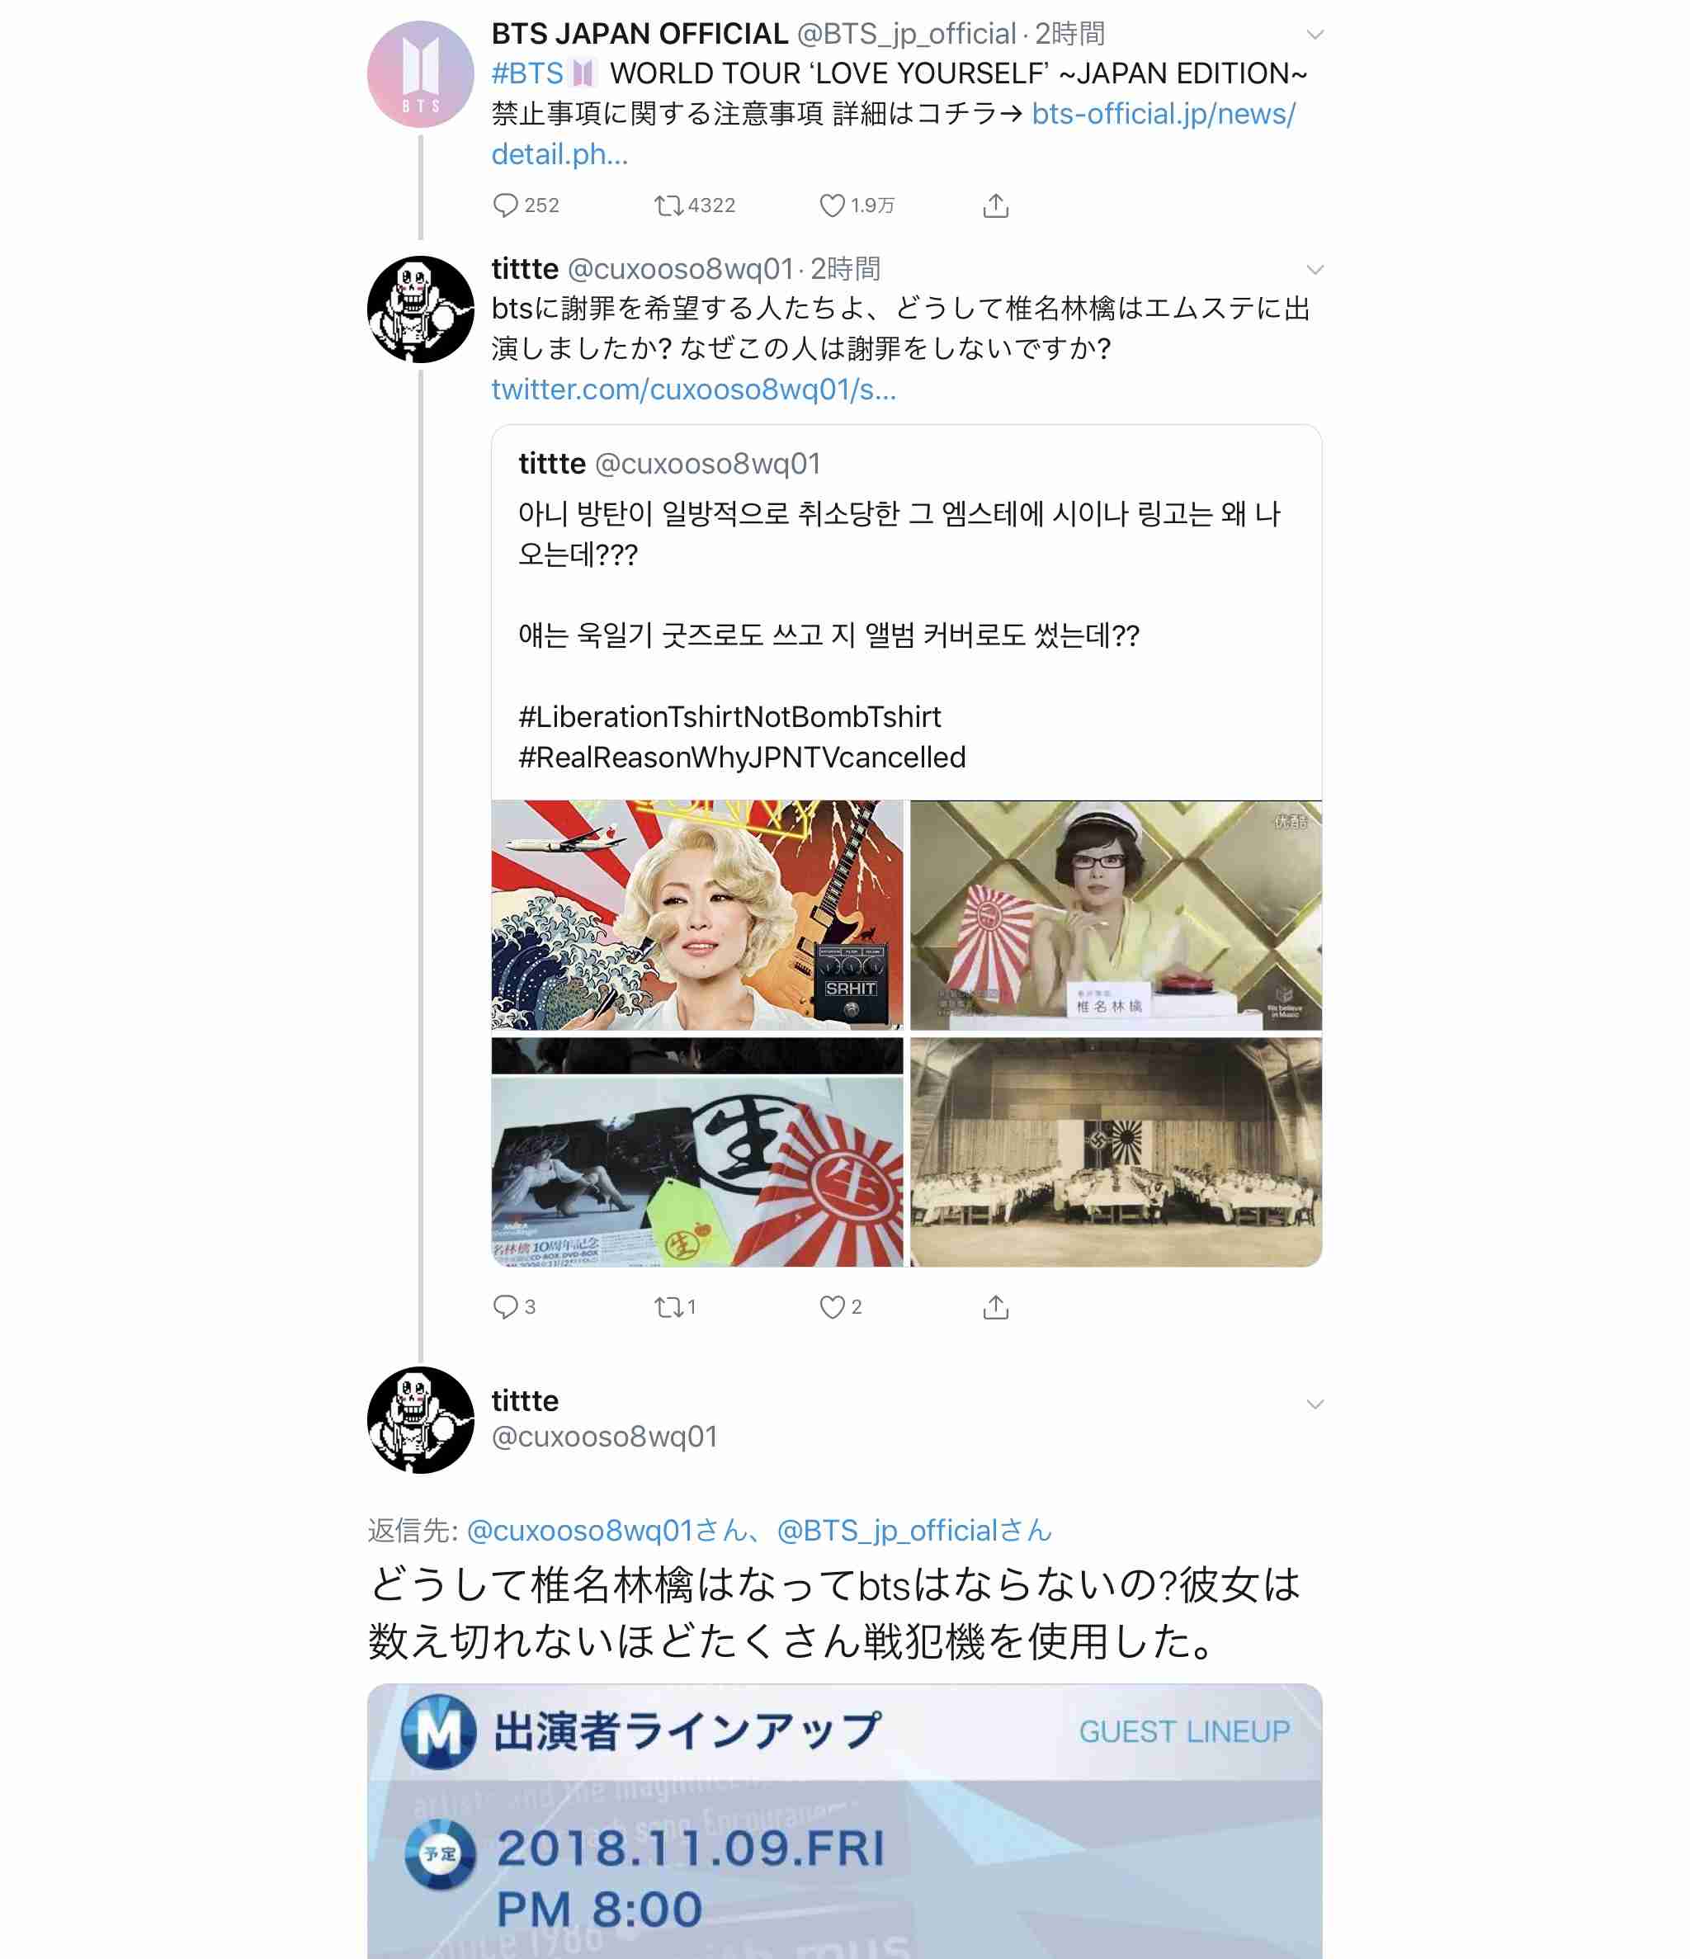Image resolution: width=1690 pixels, height=1959 pixels.
Task: Open the @BTS_jp_officialさん reply mention
Action: (913, 1530)
